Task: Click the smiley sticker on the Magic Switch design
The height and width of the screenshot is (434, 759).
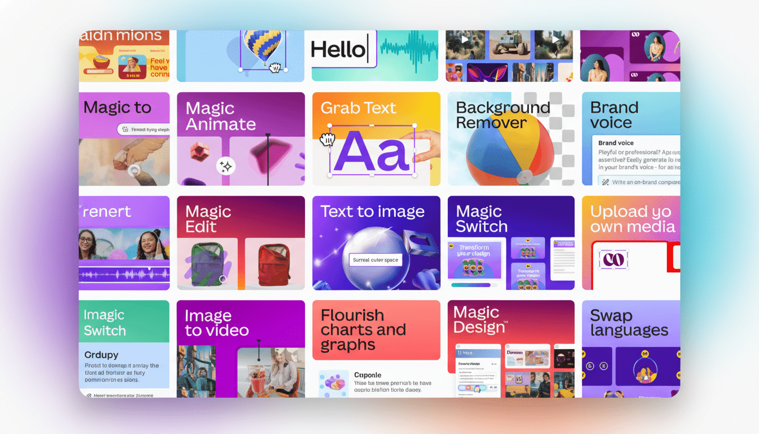Action: [451, 246]
